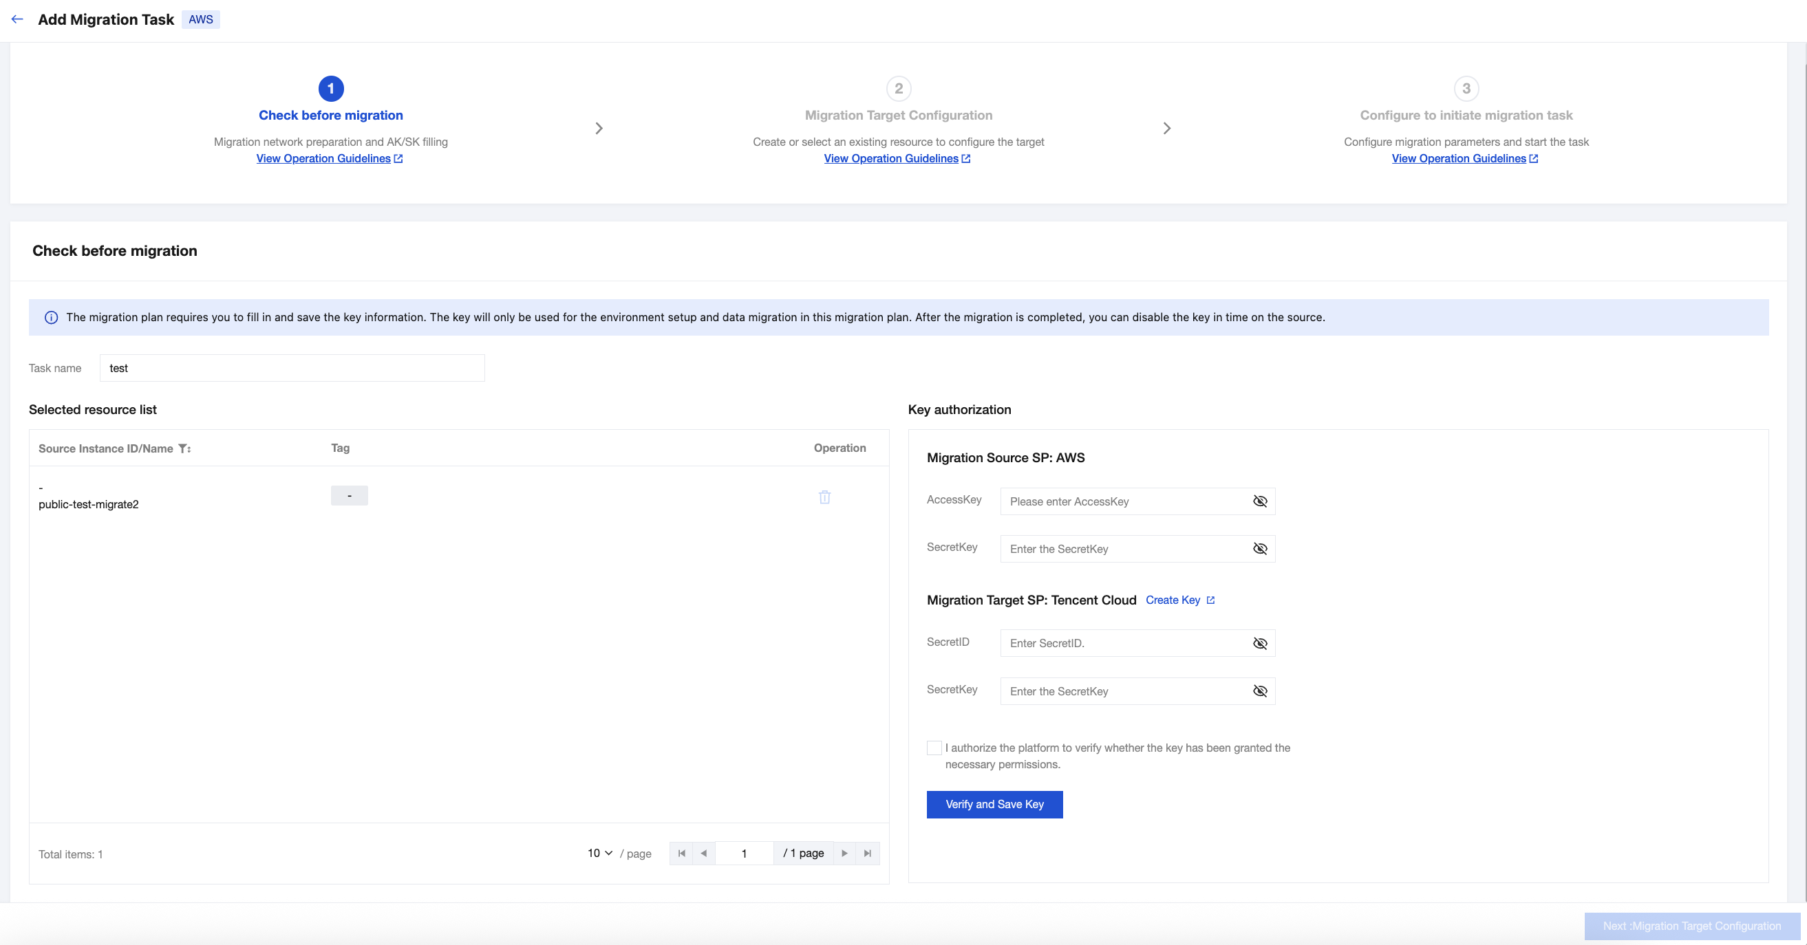1807x945 pixels.
Task: Click the back arrow beside Add Migration Task
Action: (x=17, y=20)
